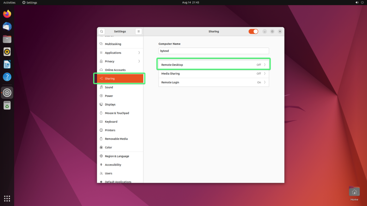The image size is (367, 206).
Task: Open Region & Language settings
Action: pos(116,156)
